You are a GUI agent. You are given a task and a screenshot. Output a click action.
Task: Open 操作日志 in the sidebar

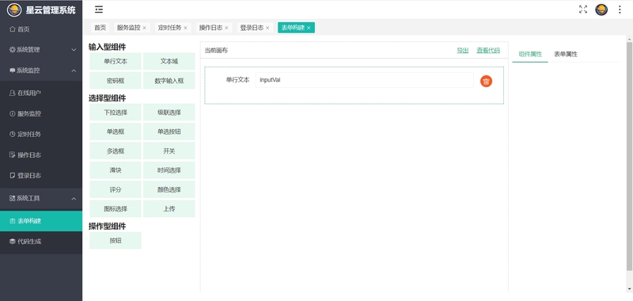[41, 154]
